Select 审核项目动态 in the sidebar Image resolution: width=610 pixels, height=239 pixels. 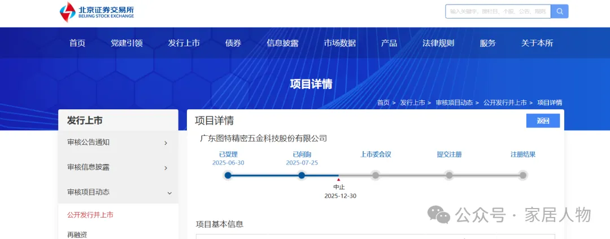pyautogui.click(x=88, y=192)
